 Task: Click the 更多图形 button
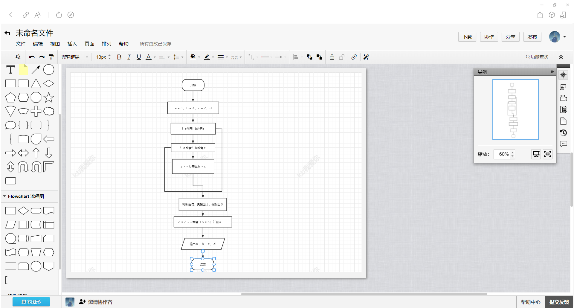click(x=31, y=302)
